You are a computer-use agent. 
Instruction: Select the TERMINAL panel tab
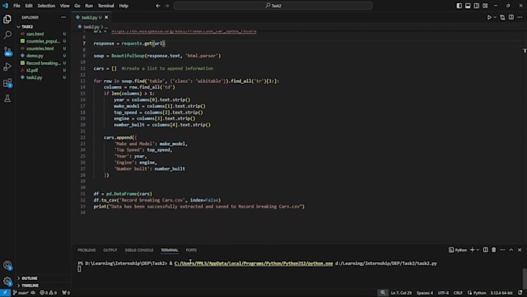point(170,250)
